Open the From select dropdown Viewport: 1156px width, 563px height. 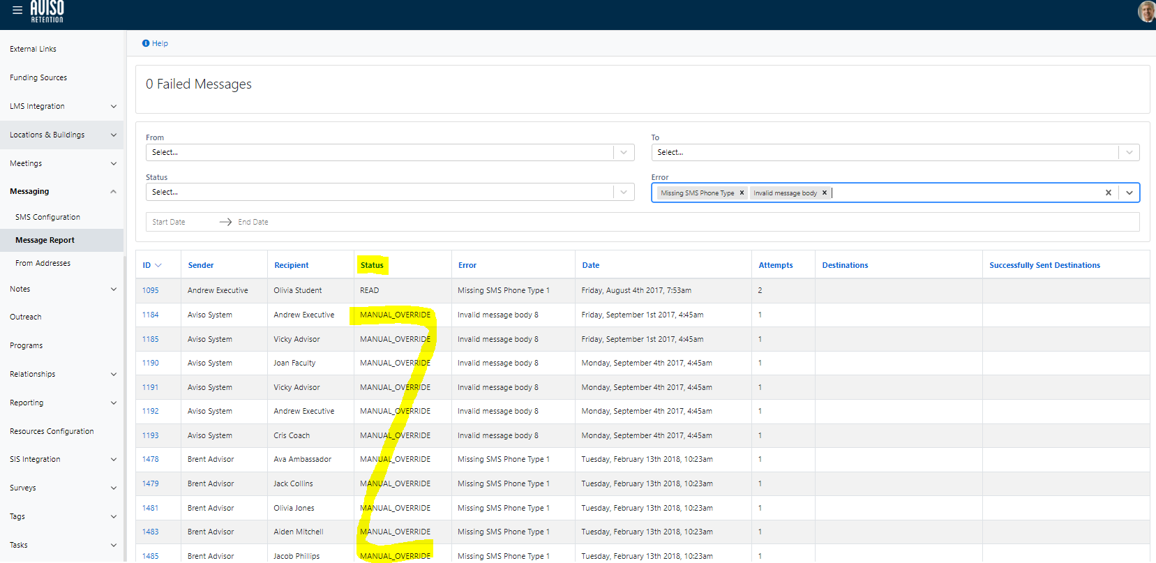[390, 152]
